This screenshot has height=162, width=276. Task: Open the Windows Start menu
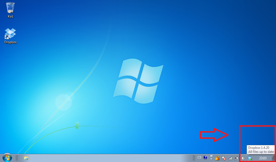7,158
